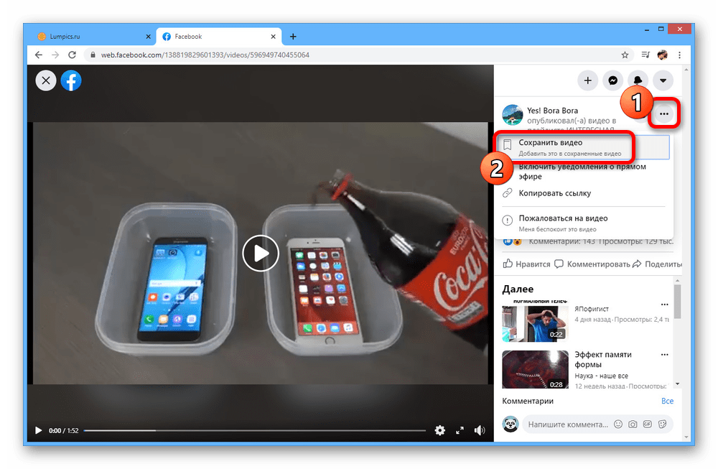Click the Напишите комментарий input field
Image resolution: width=718 pixels, height=469 pixels.
(567, 424)
